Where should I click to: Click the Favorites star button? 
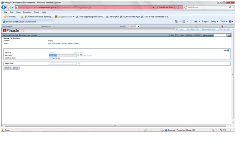click(x=10, y=16)
